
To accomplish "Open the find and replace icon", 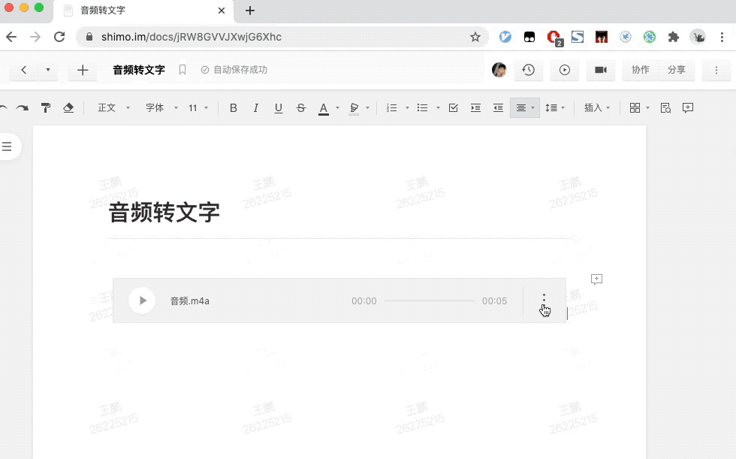I will point(665,107).
